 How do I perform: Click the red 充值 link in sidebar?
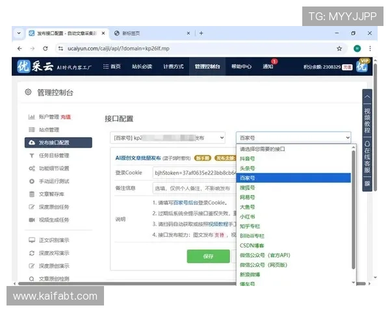(x=66, y=117)
